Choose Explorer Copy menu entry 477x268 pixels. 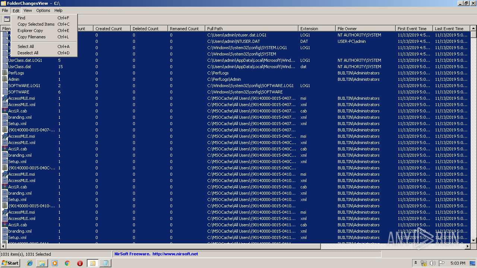tap(44, 31)
